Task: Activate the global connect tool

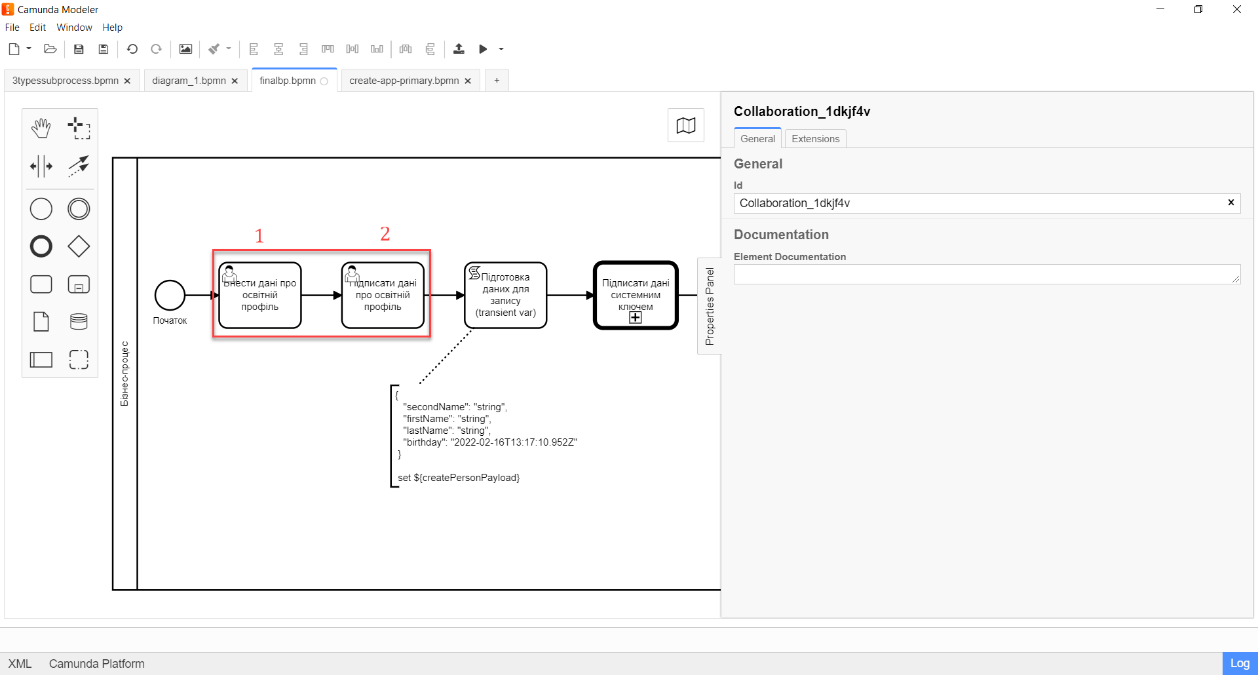Action: pos(79,166)
